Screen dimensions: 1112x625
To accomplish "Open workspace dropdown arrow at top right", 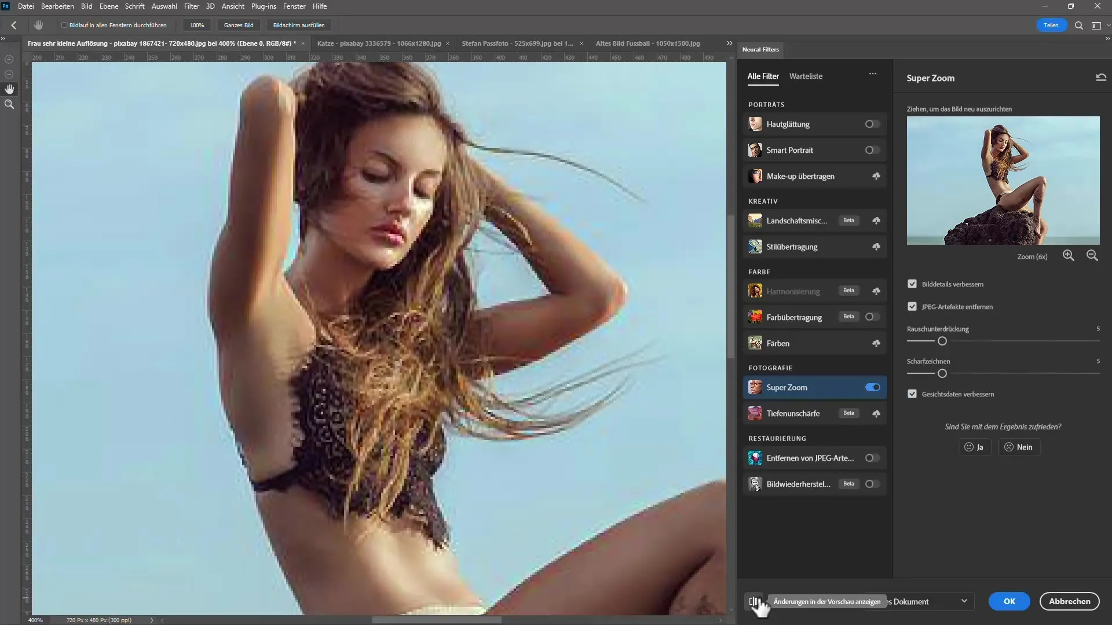I will click(x=1108, y=25).
